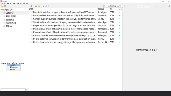The height and width of the screenshot is (96, 171).
Task: Click the tag filter input field
Action: point(13,90)
